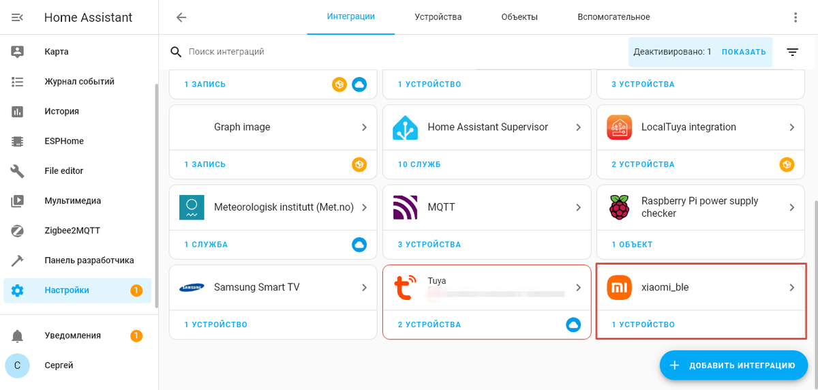Click the Журнал событий list icon
The height and width of the screenshot is (390, 818).
click(18, 82)
